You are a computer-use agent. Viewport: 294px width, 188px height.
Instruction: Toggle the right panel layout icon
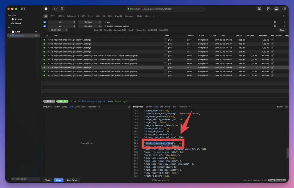tap(284, 9)
